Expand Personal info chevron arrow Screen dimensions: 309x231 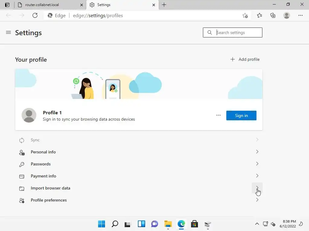click(x=257, y=152)
